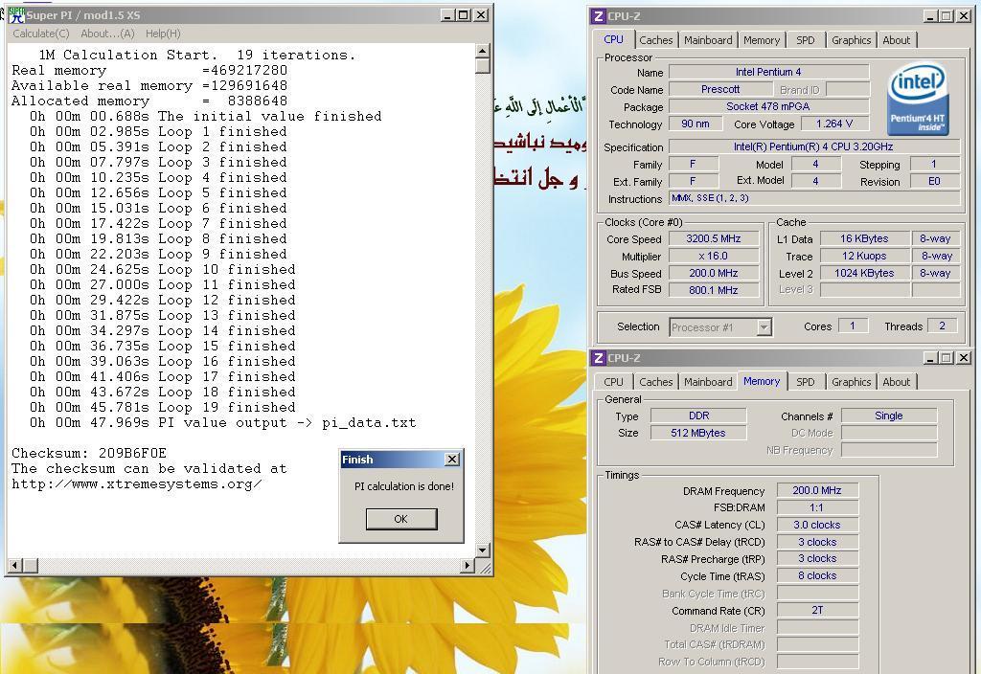This screenshot has height=674, width=981.
Task: Click the Intel Pentium 4 name field
Action: click(769, 72)
